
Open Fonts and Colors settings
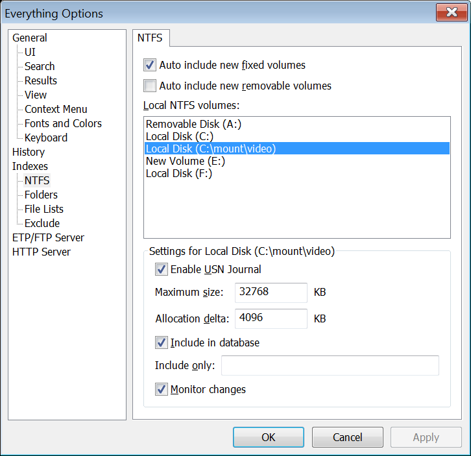pos(63,123)
